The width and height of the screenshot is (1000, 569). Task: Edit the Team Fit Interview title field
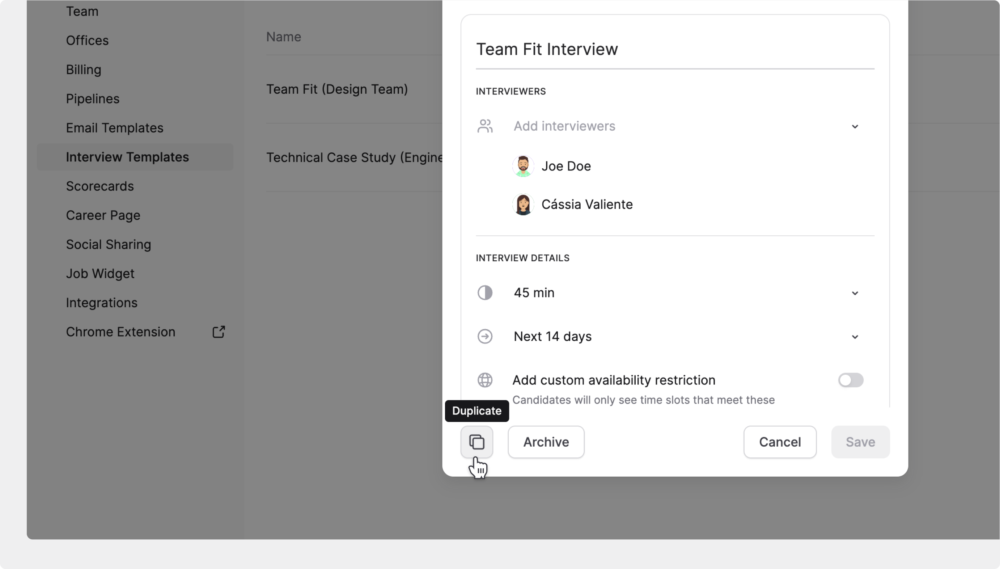674,49
